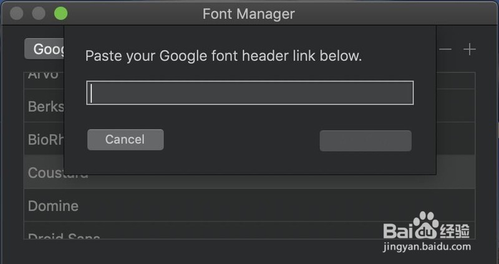Click the blank confirm button beside Cancel
The image size is (499, 264).
365,141
